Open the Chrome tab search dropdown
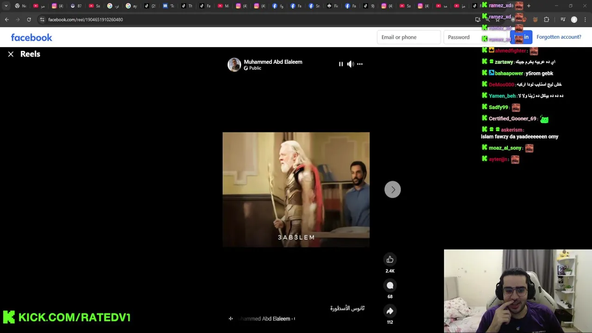592x333 pixels. 6,6
